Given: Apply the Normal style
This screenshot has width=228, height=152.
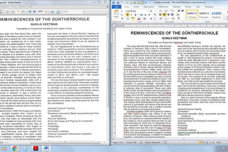Looking at the screenshot, I should tap(192, 15).
